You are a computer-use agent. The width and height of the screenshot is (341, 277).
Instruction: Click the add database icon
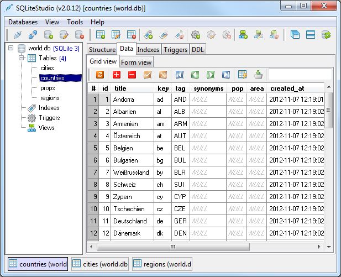[x=48, y=35]
